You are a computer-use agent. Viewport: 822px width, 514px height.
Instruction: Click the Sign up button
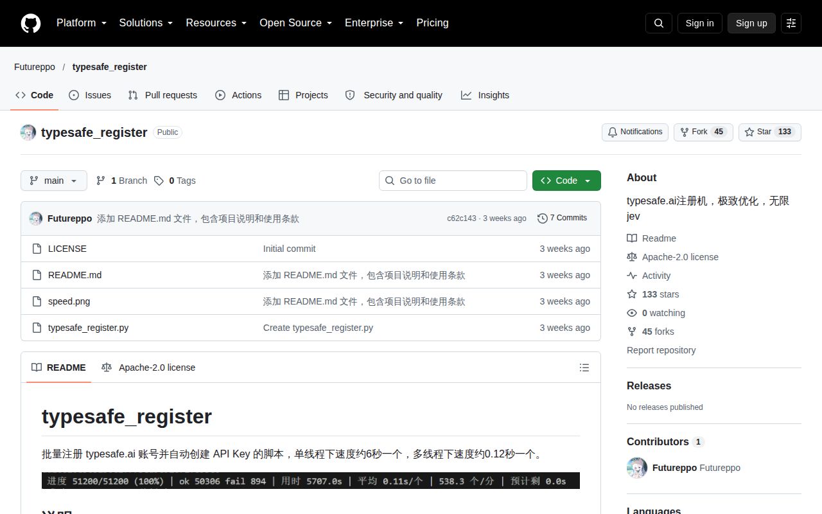click(x=751, y=23)
